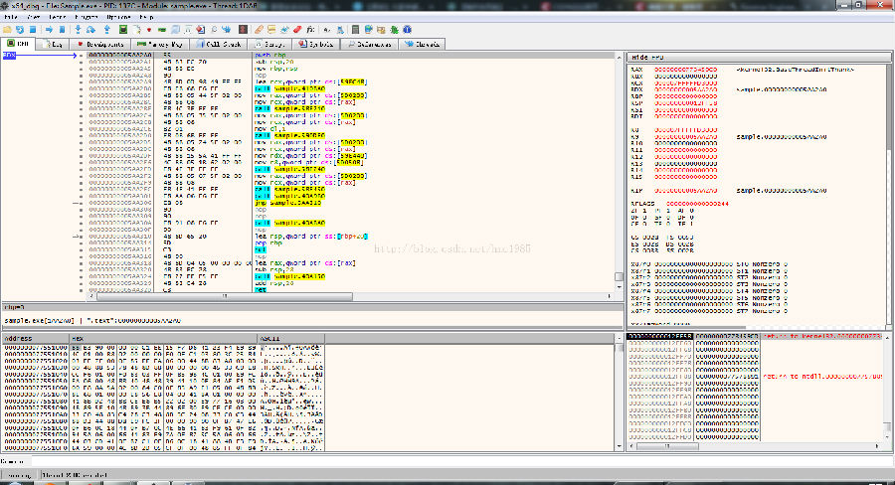
Task: Click the blue About info toolbar icon
Action: (x=407, y=29)
